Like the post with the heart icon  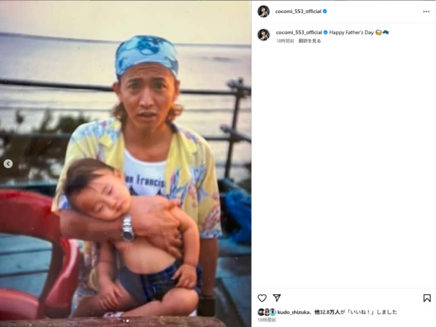pyautogui.click(x=262, y=298)
